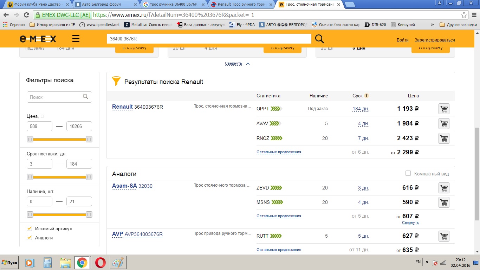Click maximum delivery days field 184
Screen dimensions: 480x270
coord(79,164)
